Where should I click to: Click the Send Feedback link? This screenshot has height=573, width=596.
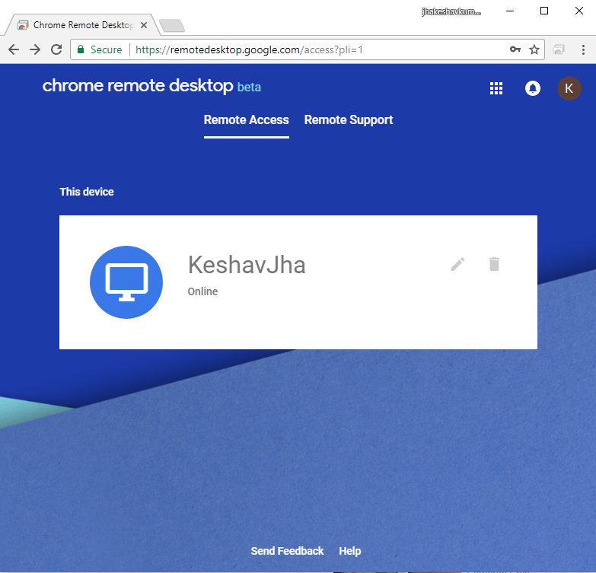coord(287,551)
